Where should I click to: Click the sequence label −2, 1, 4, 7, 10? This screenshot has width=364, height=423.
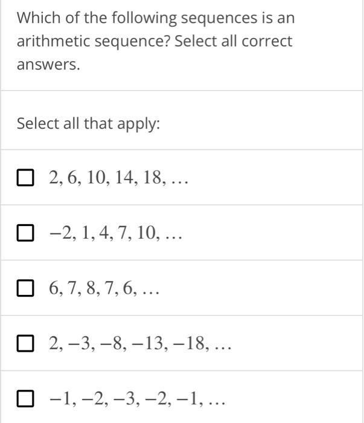tap(115, 233)
